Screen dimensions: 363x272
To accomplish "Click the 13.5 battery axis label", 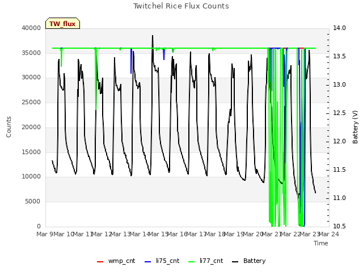I will pos(339,57).
